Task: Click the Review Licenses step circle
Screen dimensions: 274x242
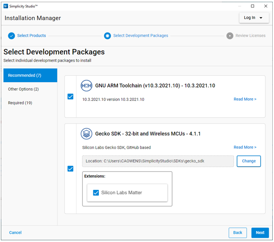Action: 230,36
